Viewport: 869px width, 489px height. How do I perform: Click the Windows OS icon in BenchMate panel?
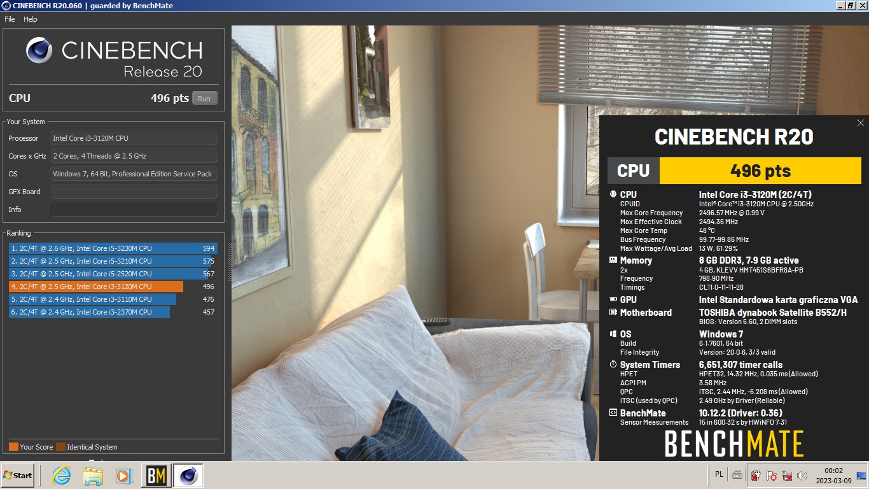click(x=613, y=334)
